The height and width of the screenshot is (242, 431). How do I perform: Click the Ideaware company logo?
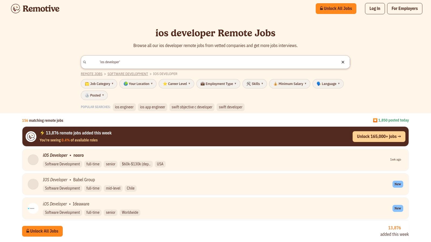click(x=33, y=208)
